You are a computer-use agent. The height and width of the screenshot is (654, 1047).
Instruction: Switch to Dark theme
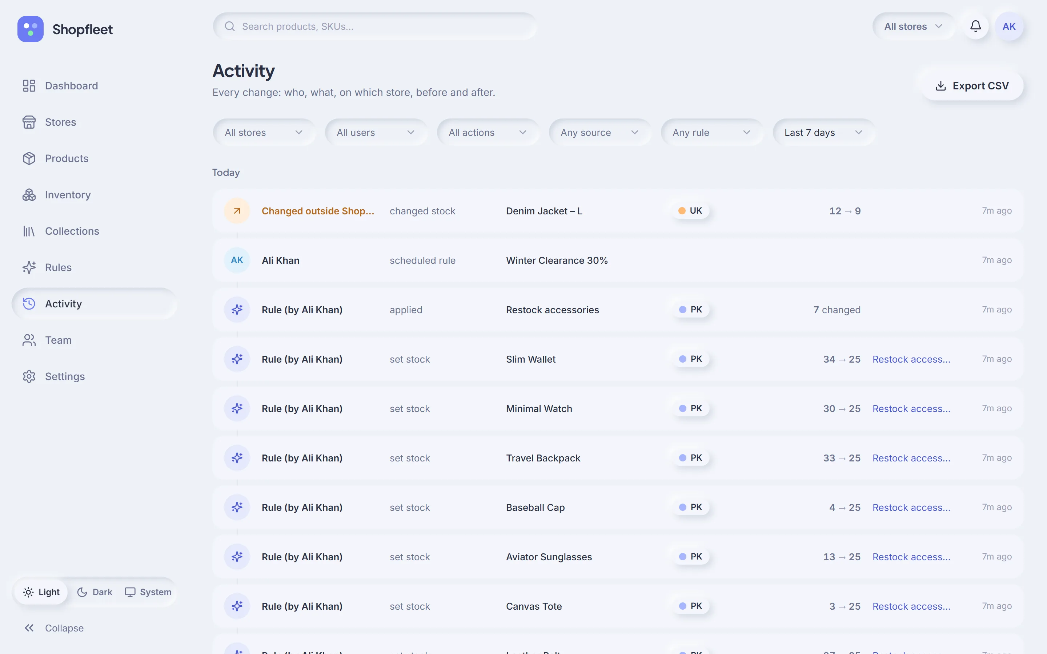pos(94,592)
